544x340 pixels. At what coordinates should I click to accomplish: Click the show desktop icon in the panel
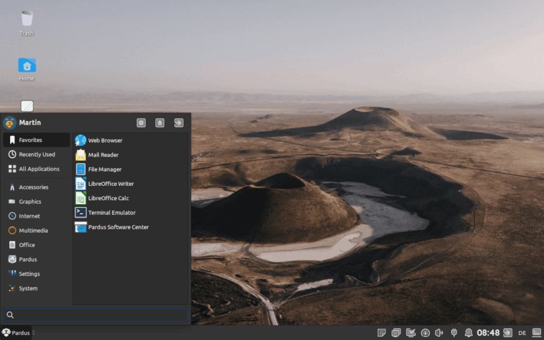coord(537,333)
